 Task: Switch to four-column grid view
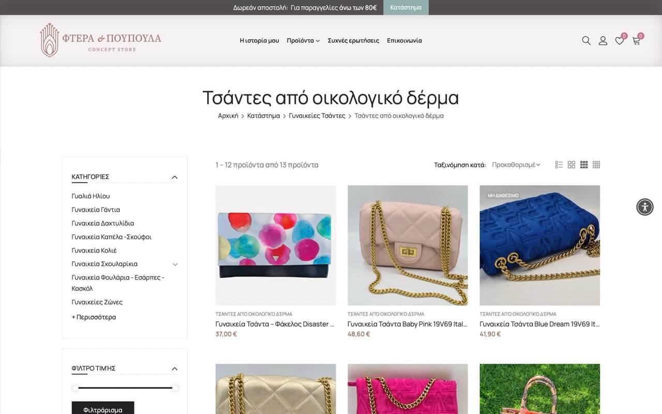(596, 165)
